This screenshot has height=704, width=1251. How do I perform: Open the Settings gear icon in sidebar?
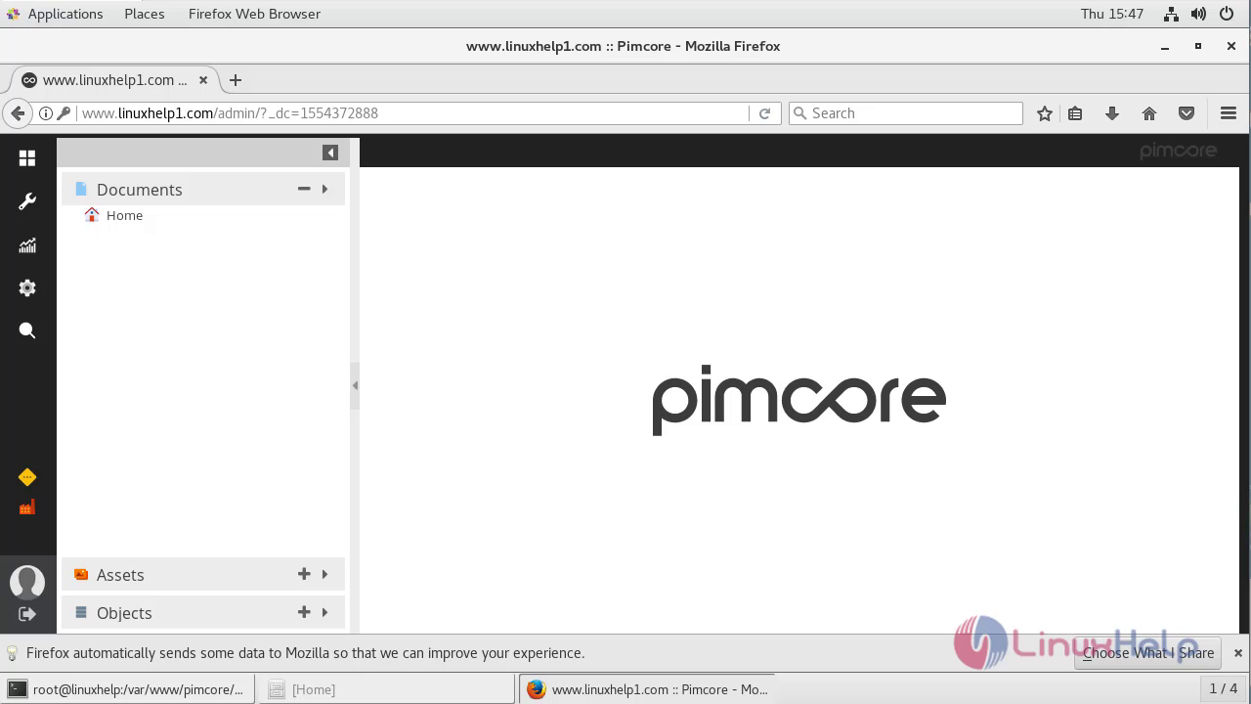(27, 287)
